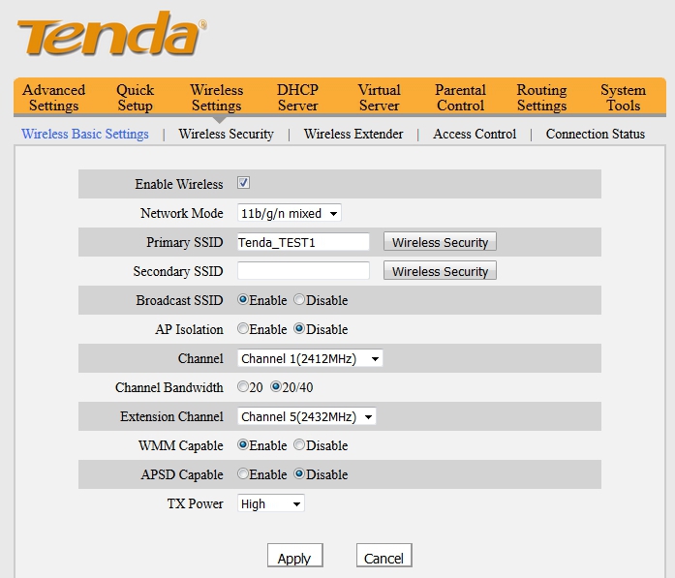Open the Channel dropdown
The image size is (675, 578).
click(x=310, y=358)
